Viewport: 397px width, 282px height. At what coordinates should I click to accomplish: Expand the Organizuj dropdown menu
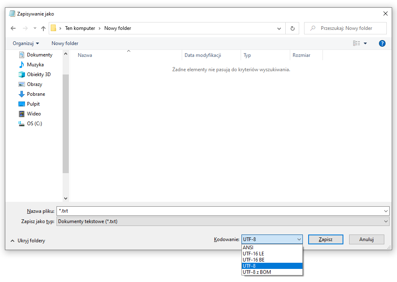(x=26, y=43)
